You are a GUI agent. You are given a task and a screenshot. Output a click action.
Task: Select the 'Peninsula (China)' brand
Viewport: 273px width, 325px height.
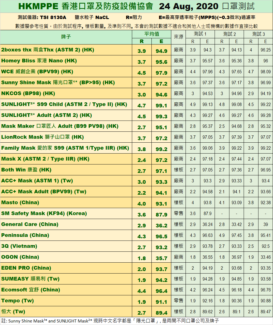pyautogui.click(x=25, y=235)
